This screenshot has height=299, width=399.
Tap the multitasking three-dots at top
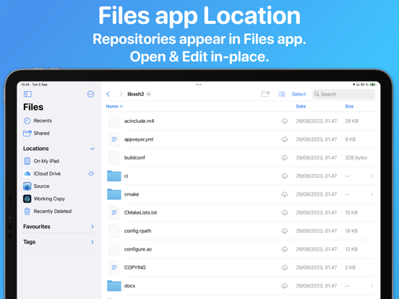point(199,84)
